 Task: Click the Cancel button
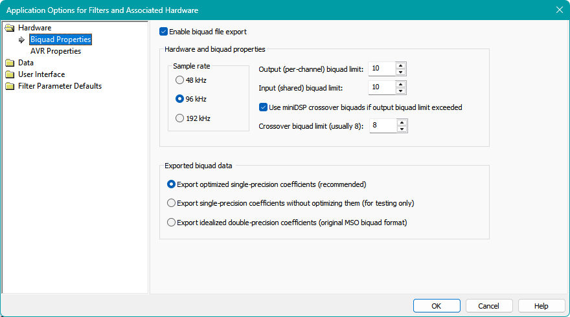click(x=489, y=306)
